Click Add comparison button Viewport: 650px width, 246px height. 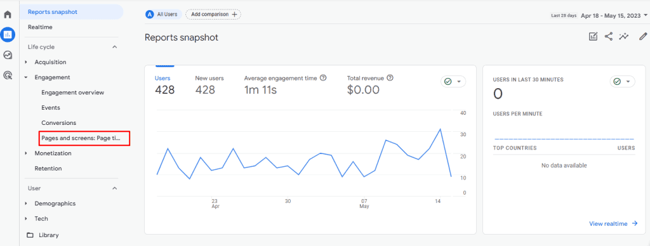pyautogui.click(x=213, y=14)
